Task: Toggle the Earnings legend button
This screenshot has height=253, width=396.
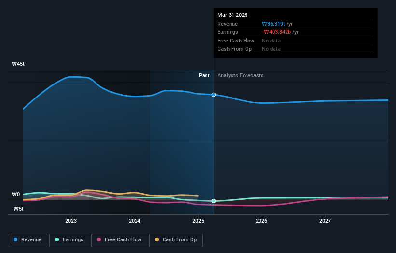Action: coord(69,240)
